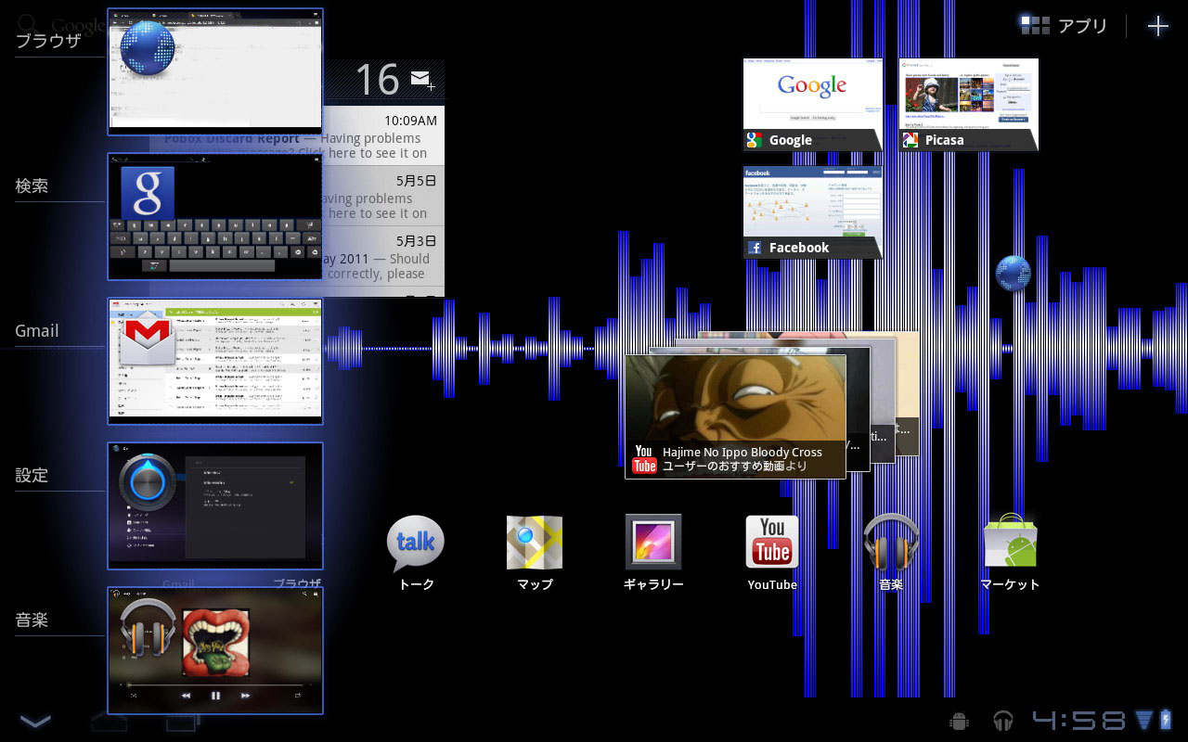Play Hajime No Ippo Bloody Cross video
Screen dimensions: 1188x742
pyautogui.click(x=735, y=416)
